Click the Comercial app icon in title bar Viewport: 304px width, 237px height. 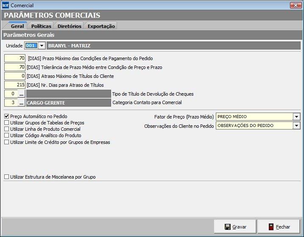tap(6, 6)
